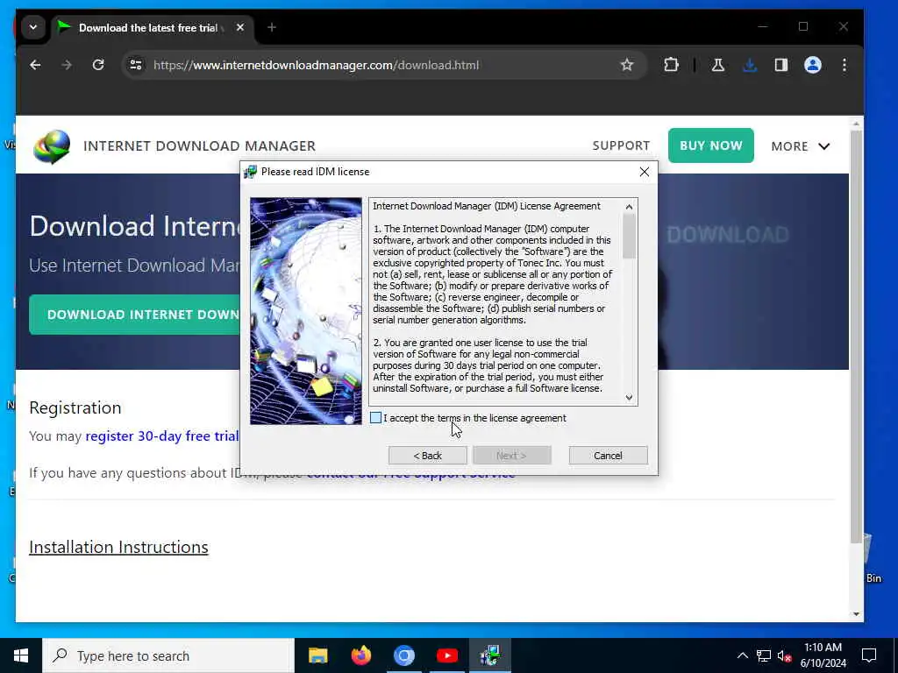Image resolution: width=898 pixels, height=673 pixels.
Task: Open Installation Instructions link
Action: click(x=118, y=547)
